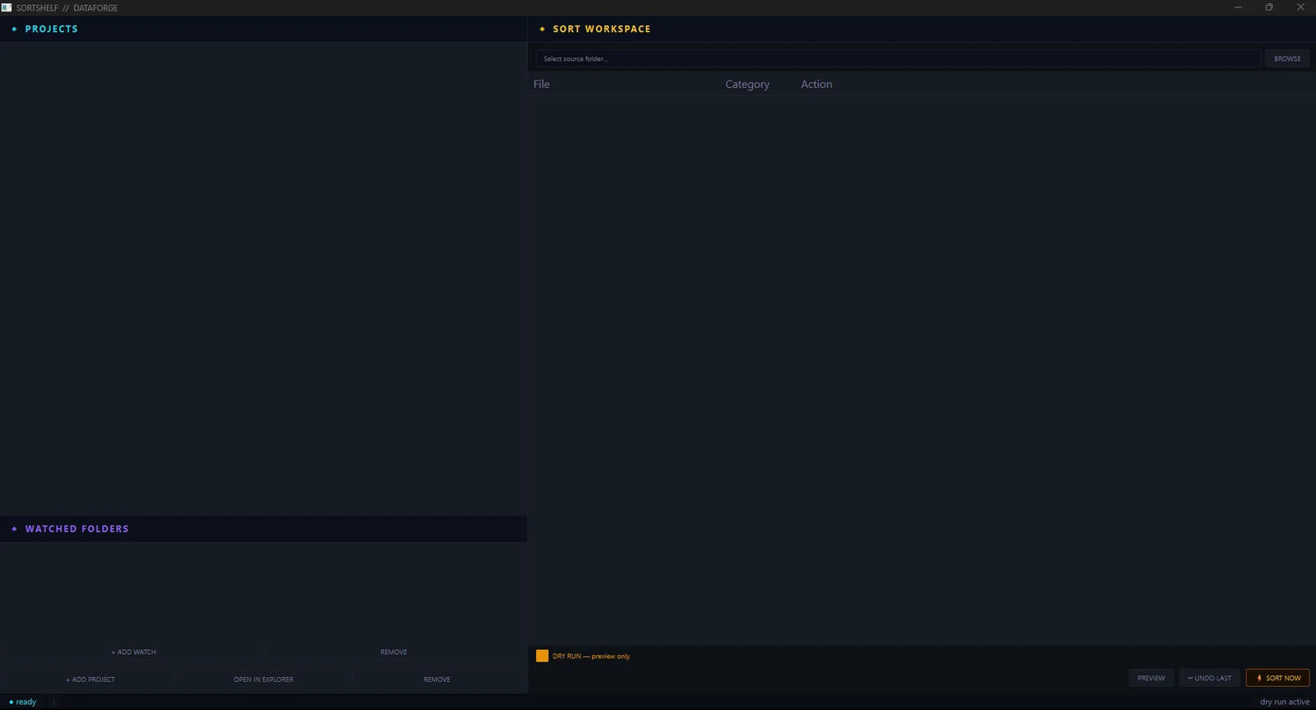1316x710 pixels.
Task: Toggle the DRY RUN preview only checkbox
Action: [542, 656]
